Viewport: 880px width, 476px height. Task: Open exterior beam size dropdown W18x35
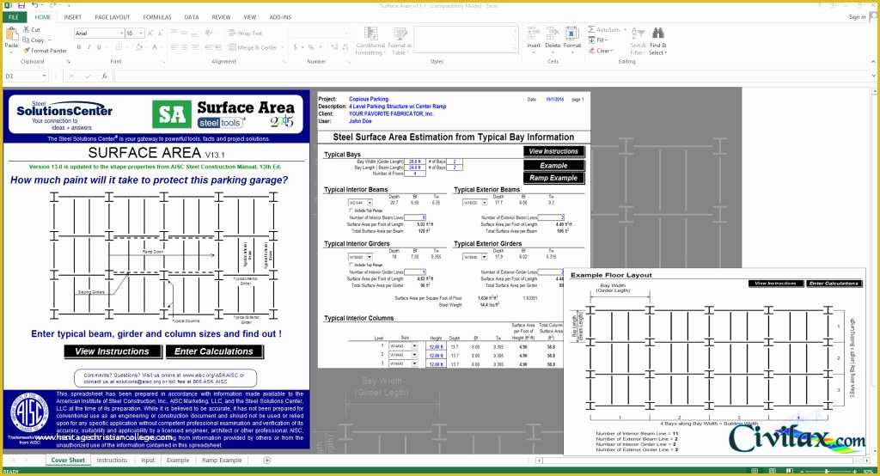[x=485, y=203]
